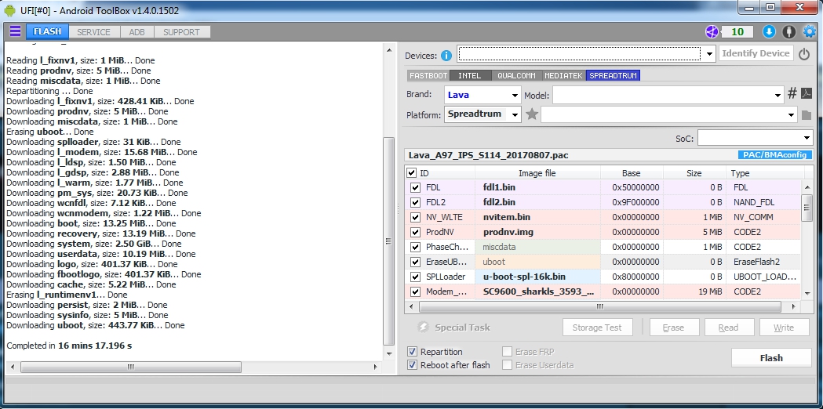
Task: Uncheck the FDL2 row checkbox
Action: click(415, 202)
